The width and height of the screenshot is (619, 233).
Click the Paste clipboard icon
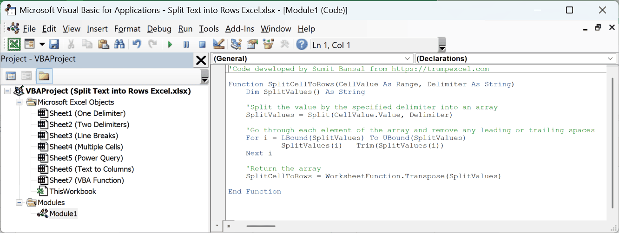(x=103, y=45)
